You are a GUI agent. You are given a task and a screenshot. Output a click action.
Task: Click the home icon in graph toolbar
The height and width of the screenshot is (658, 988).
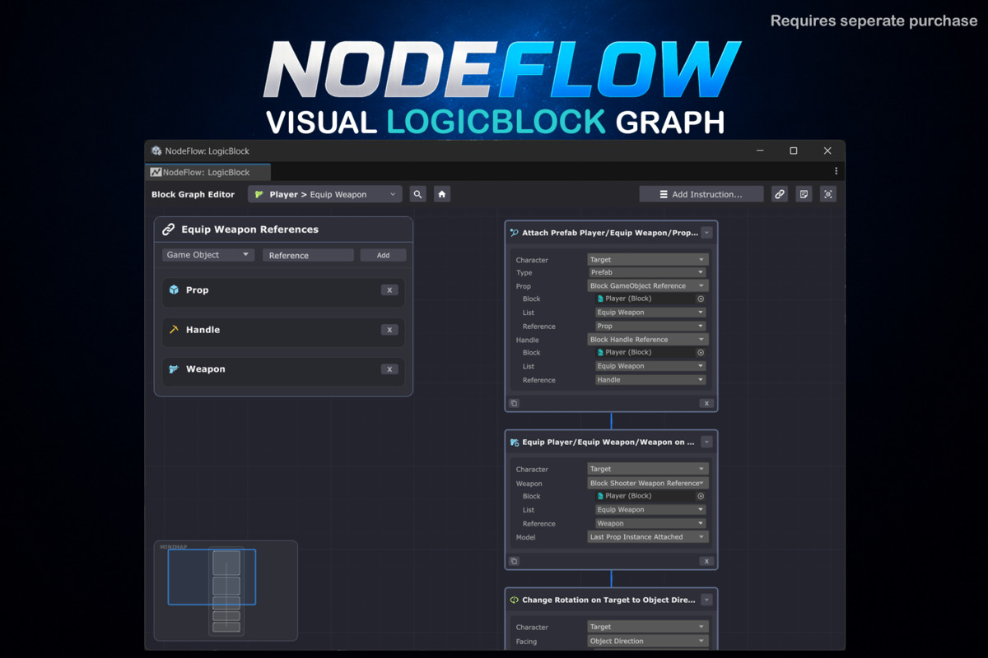[442, 194]
